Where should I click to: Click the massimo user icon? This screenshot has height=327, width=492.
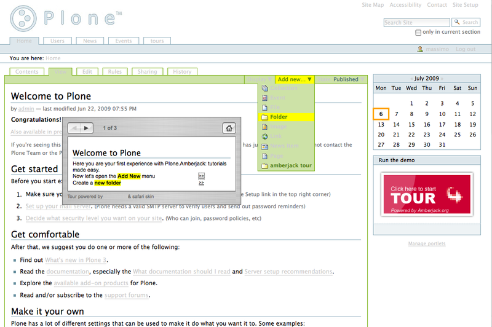[420, 49]
